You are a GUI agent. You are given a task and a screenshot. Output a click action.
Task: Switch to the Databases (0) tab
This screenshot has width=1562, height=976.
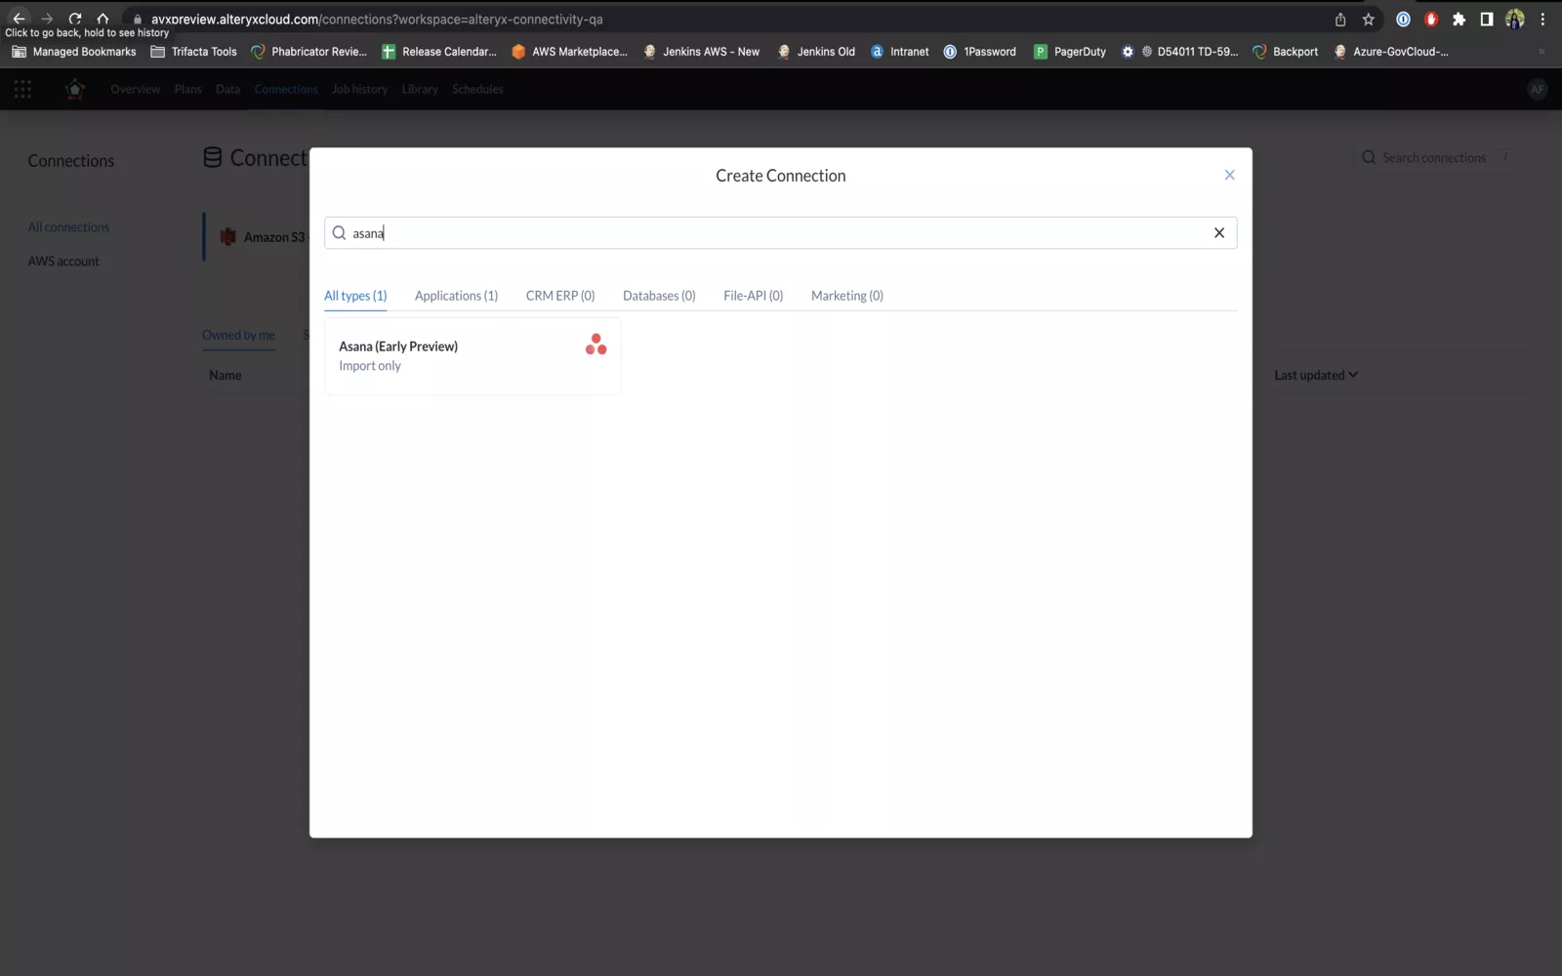coord(659,296)
